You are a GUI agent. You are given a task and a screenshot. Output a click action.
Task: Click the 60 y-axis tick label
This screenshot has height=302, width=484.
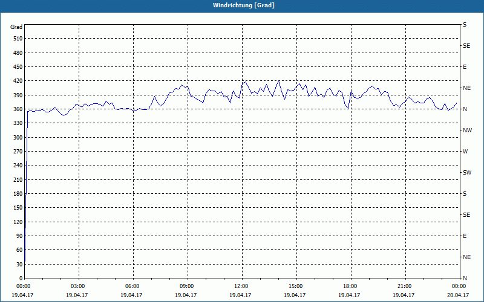tap(19, 250)
